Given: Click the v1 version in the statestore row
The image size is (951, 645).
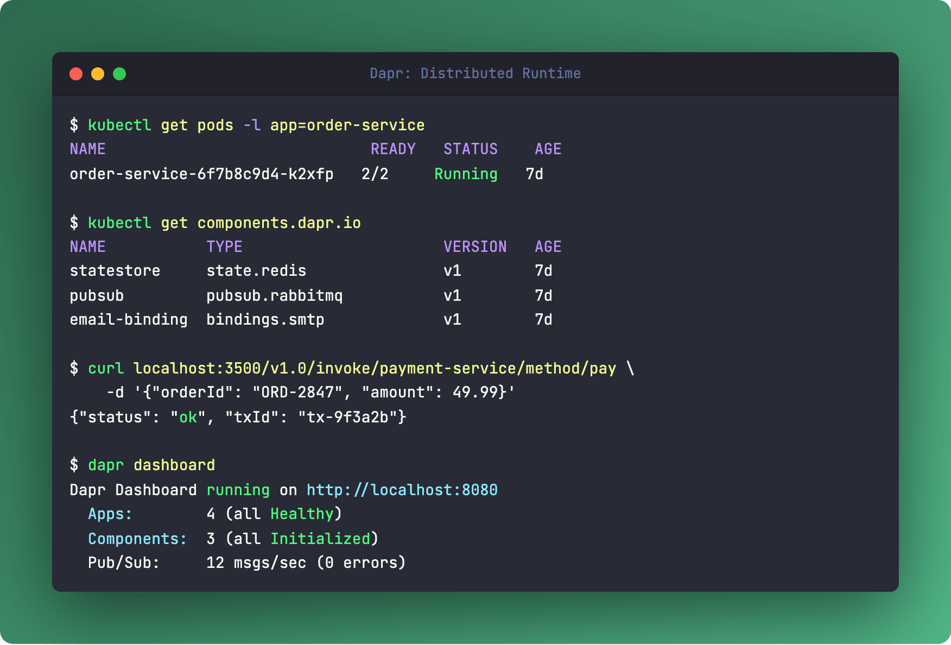Looking at the screenshot, I should coord(452,270).
